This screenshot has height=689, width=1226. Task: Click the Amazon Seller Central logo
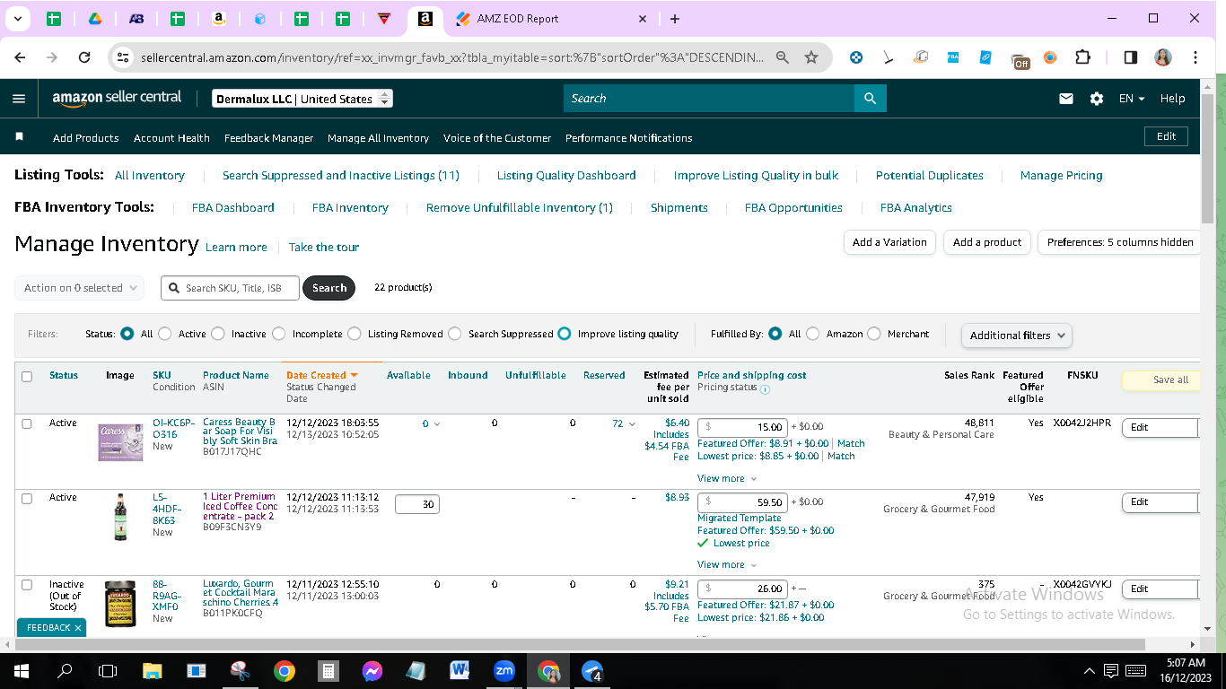[x=117, y=98]
